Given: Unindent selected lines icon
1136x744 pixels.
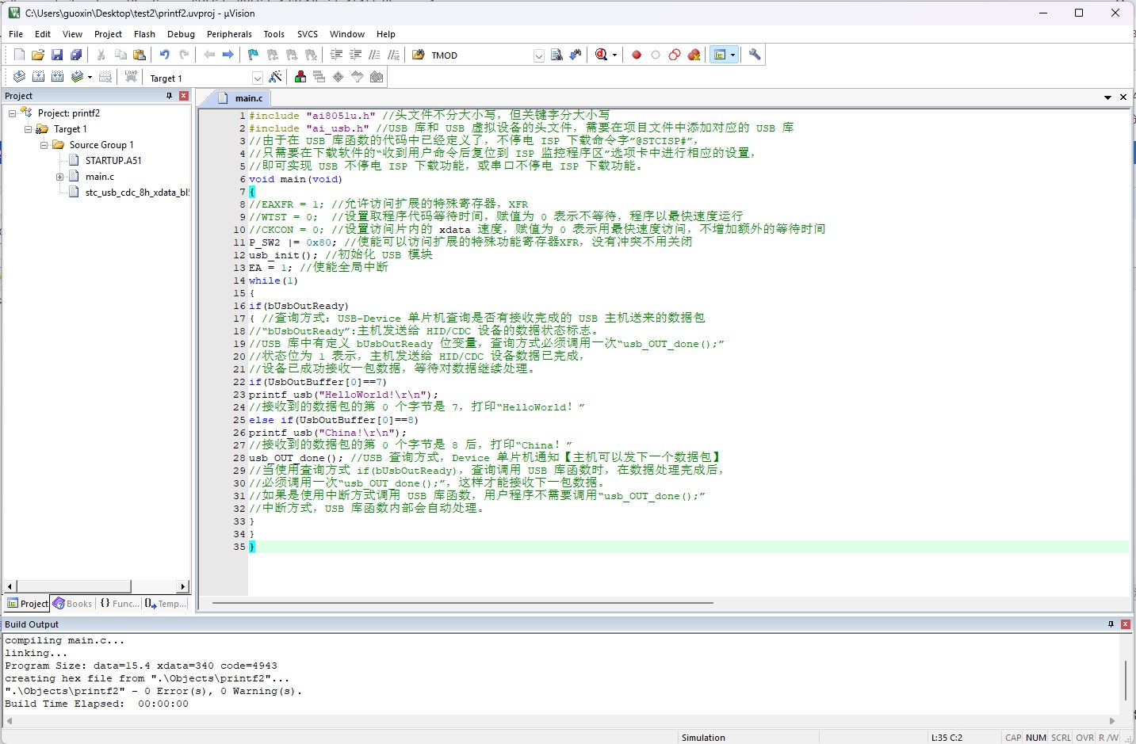Looking at the screenshot, I should tap(355, 55).
